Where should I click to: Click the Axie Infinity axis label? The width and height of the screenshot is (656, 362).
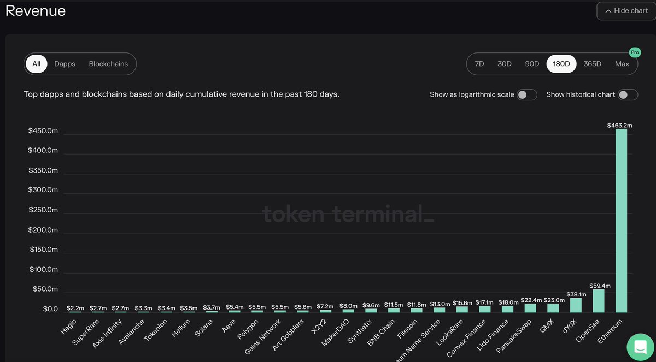tap(107, 333)
